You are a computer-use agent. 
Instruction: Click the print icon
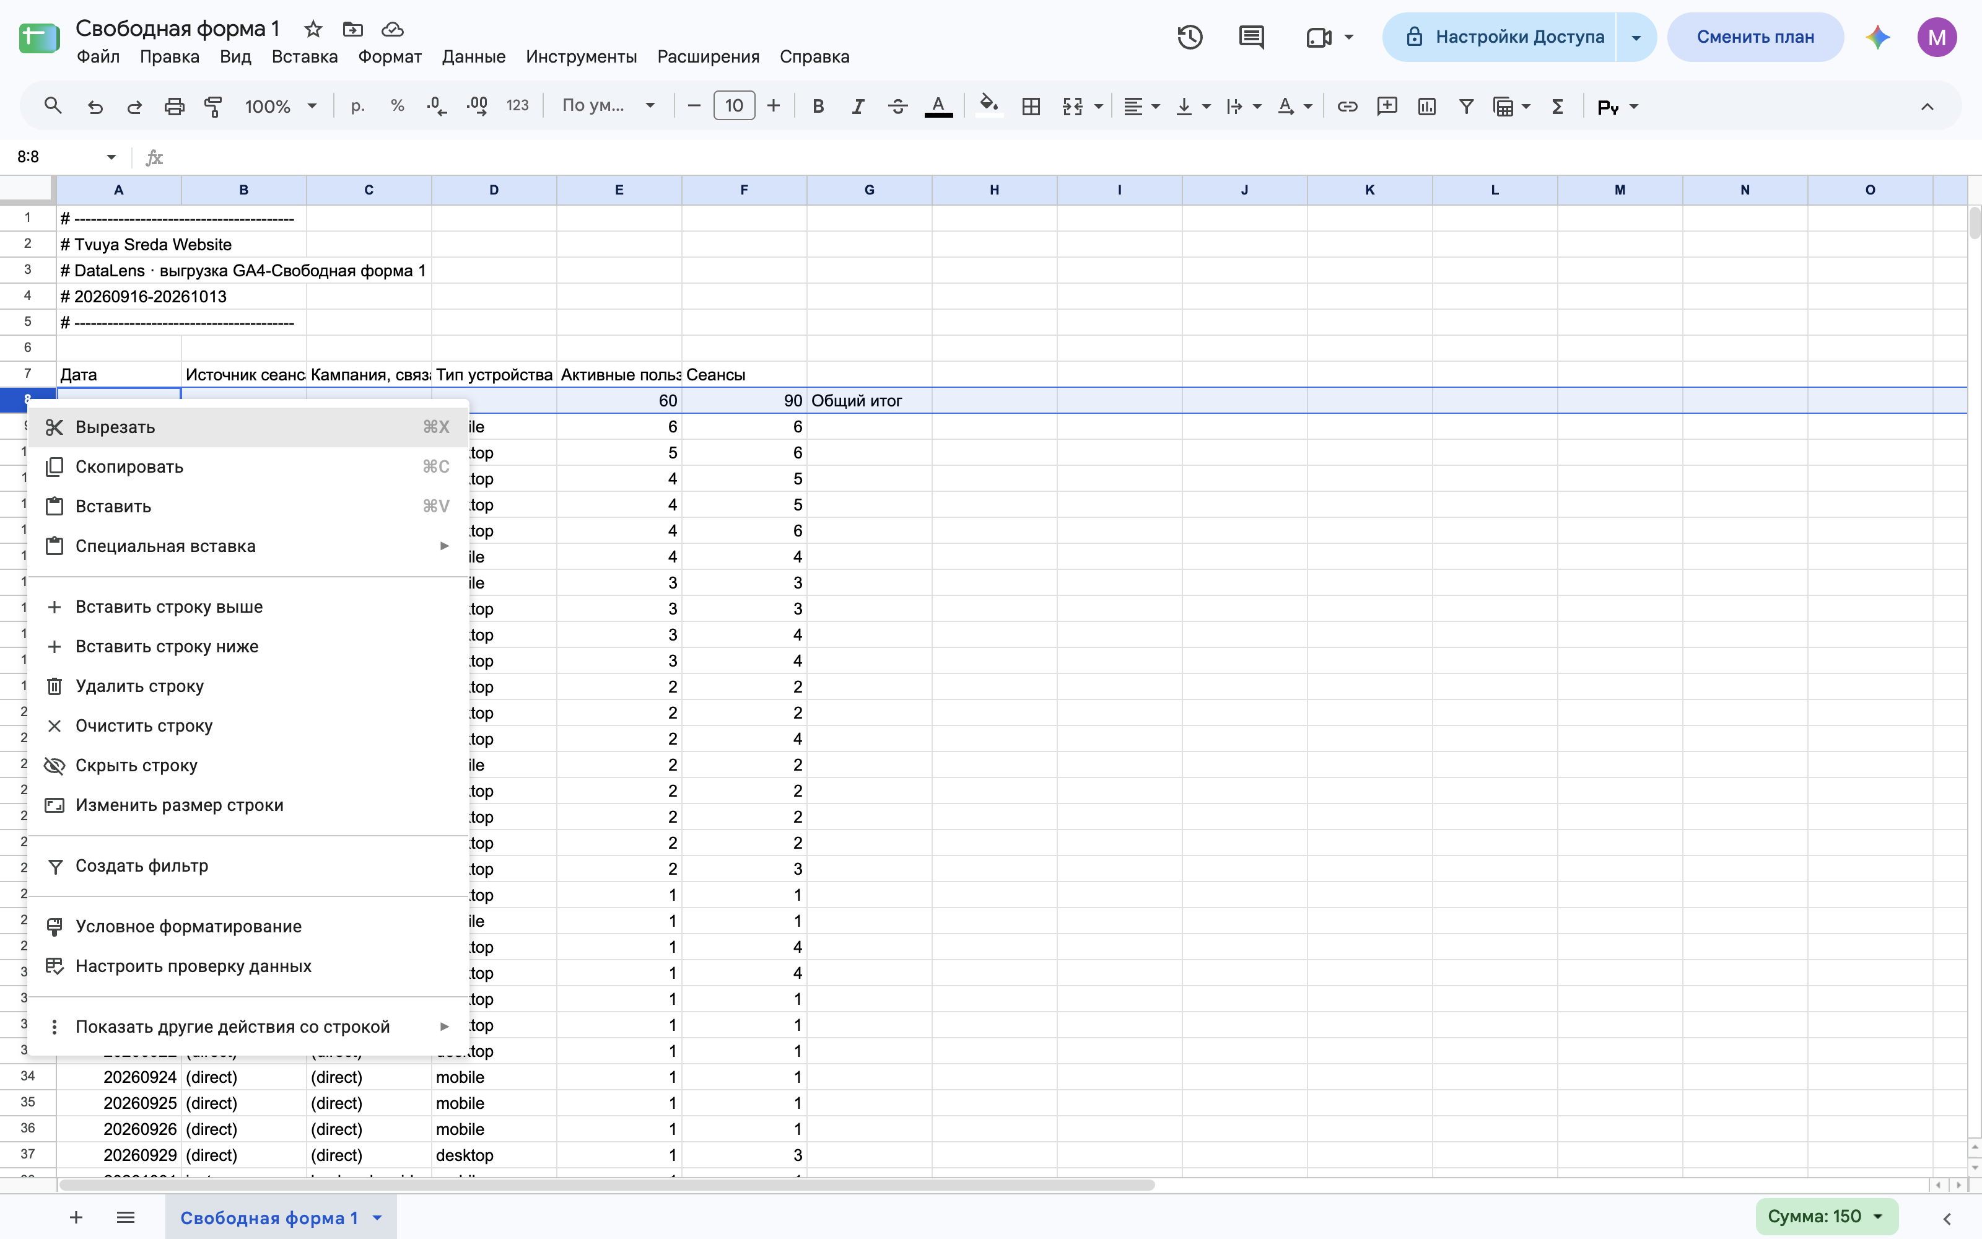click(x=175, y=107)
